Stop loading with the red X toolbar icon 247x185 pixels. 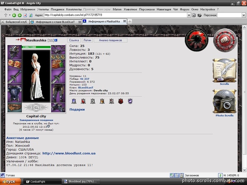click(x=25, y=15)
